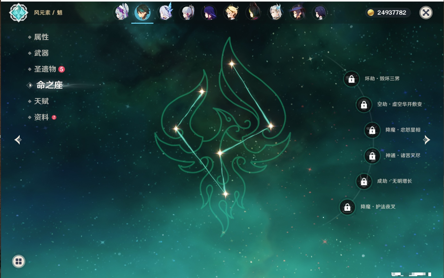Open the grid menu icon at bottom-left
The image size is (444, 278).
point(18,261)
